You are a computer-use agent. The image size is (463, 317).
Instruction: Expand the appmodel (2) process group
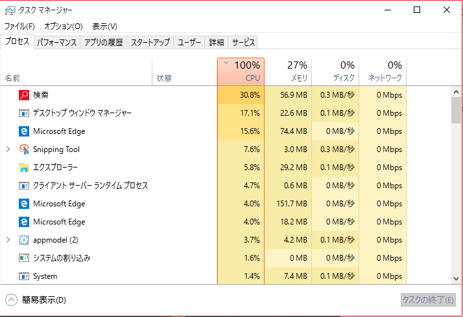click(8, 240)
